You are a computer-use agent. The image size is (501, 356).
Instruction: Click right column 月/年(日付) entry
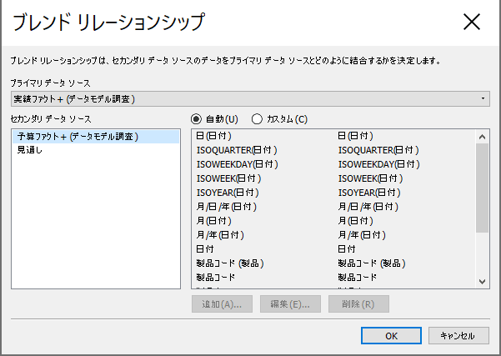pos(362,235)
